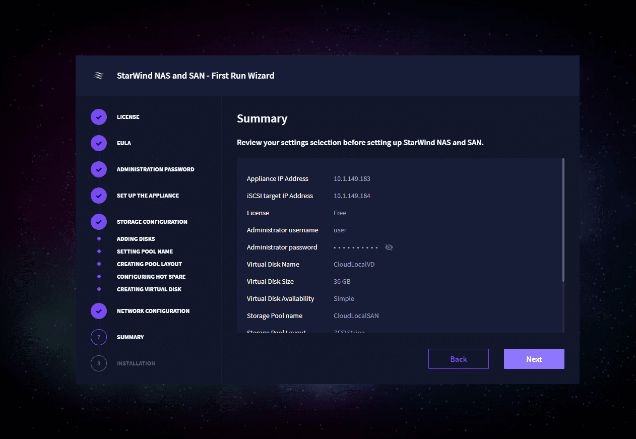Click the Storage Pool name label
This screenshot has height=439, width=636.
pos(275,316)
